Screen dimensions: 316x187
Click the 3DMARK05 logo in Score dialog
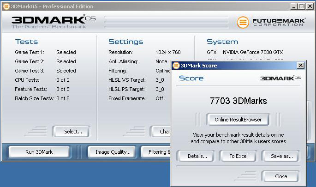click(280, 78)
